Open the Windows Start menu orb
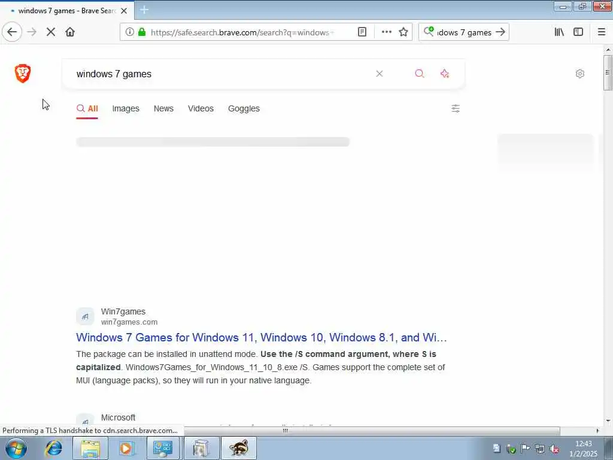This screenshot has width=613, height=460. 16,448
